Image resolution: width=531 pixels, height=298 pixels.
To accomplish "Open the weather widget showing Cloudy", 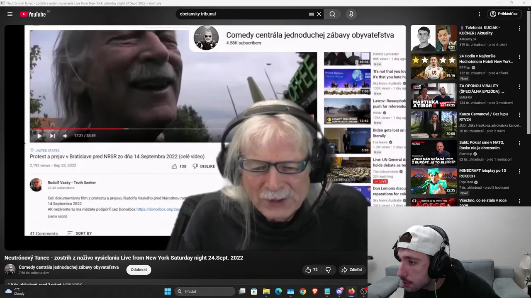I will tap(15, 291).
